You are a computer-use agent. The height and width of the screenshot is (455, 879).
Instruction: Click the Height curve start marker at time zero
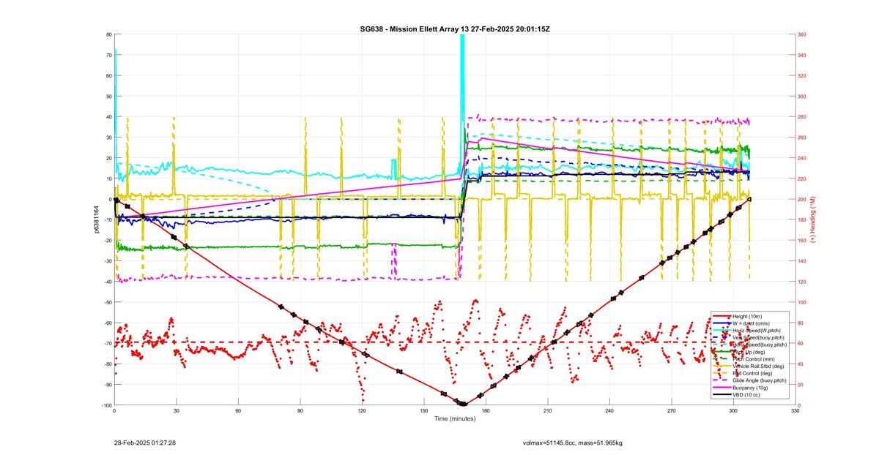point(116,200)
